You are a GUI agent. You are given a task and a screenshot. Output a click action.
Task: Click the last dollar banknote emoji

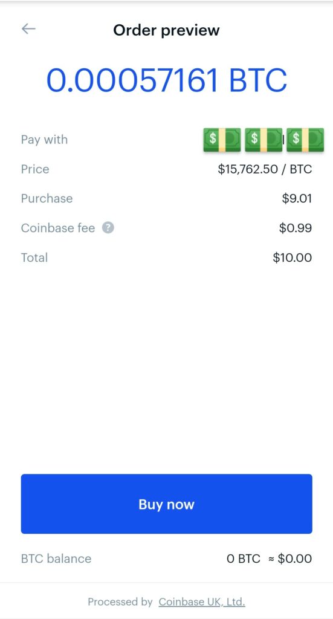305,140
